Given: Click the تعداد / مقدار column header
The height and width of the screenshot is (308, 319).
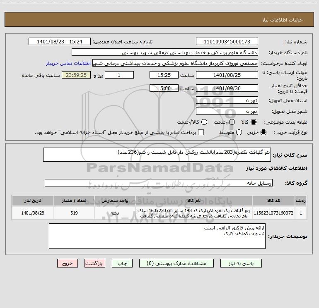Looking at the screenshot, I should (74, 201).
